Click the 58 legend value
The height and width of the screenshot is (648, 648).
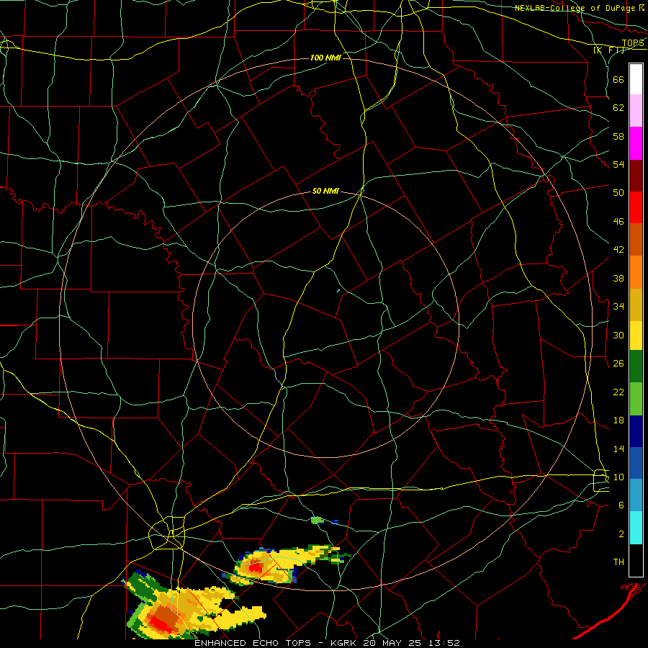pyautogui.click(x=618, y=136)
